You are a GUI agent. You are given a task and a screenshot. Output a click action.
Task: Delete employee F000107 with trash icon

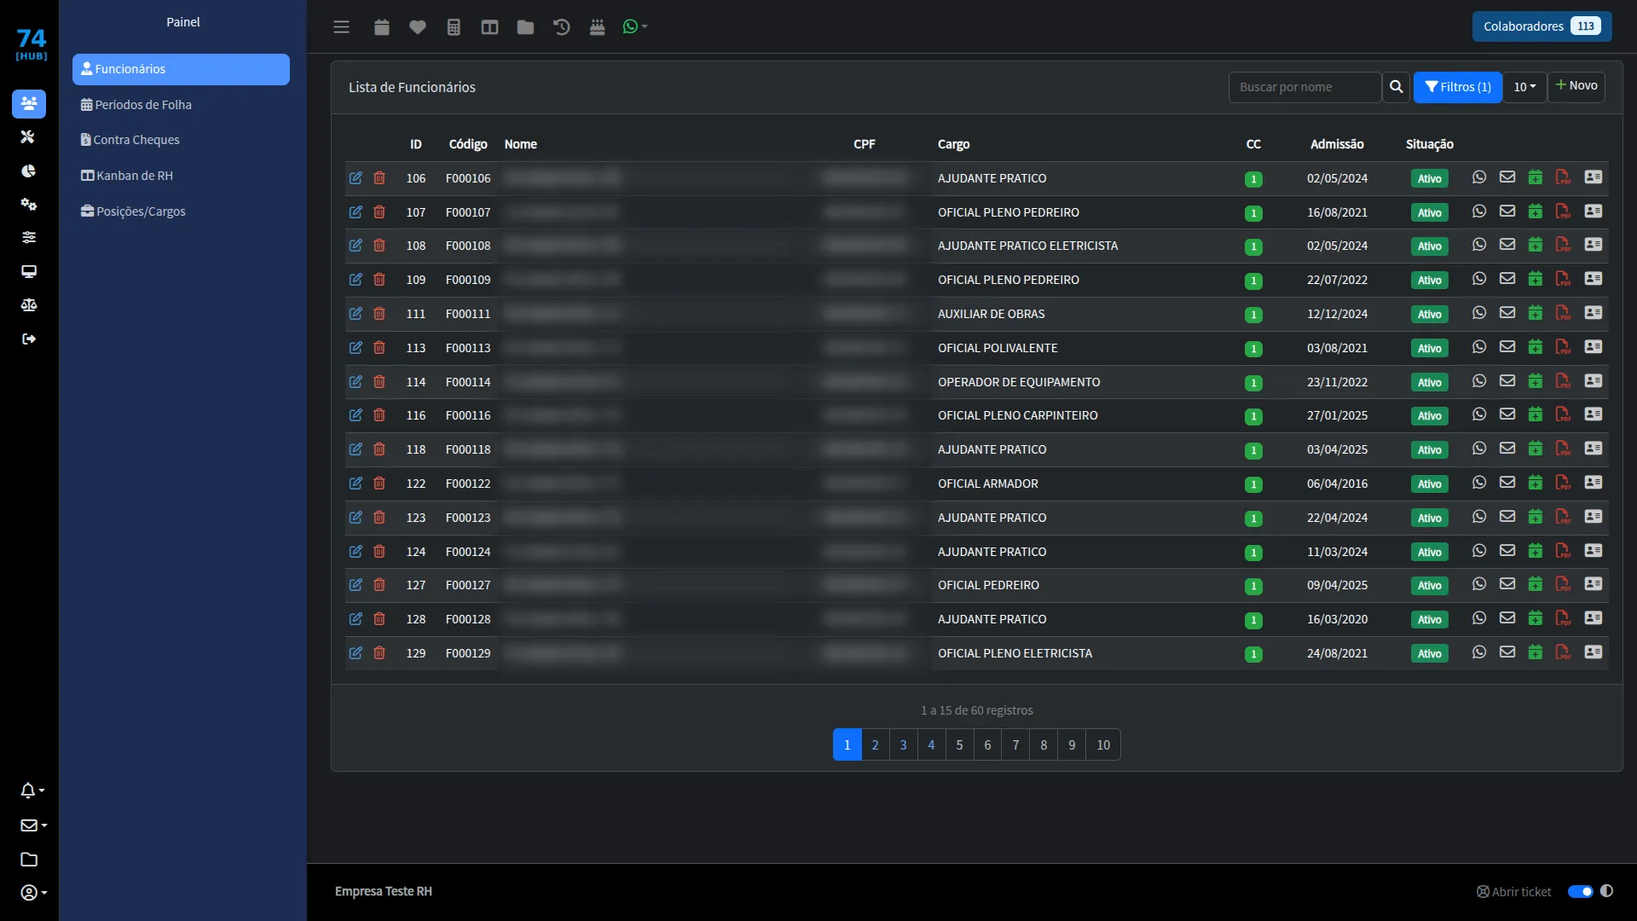(379, 212)
